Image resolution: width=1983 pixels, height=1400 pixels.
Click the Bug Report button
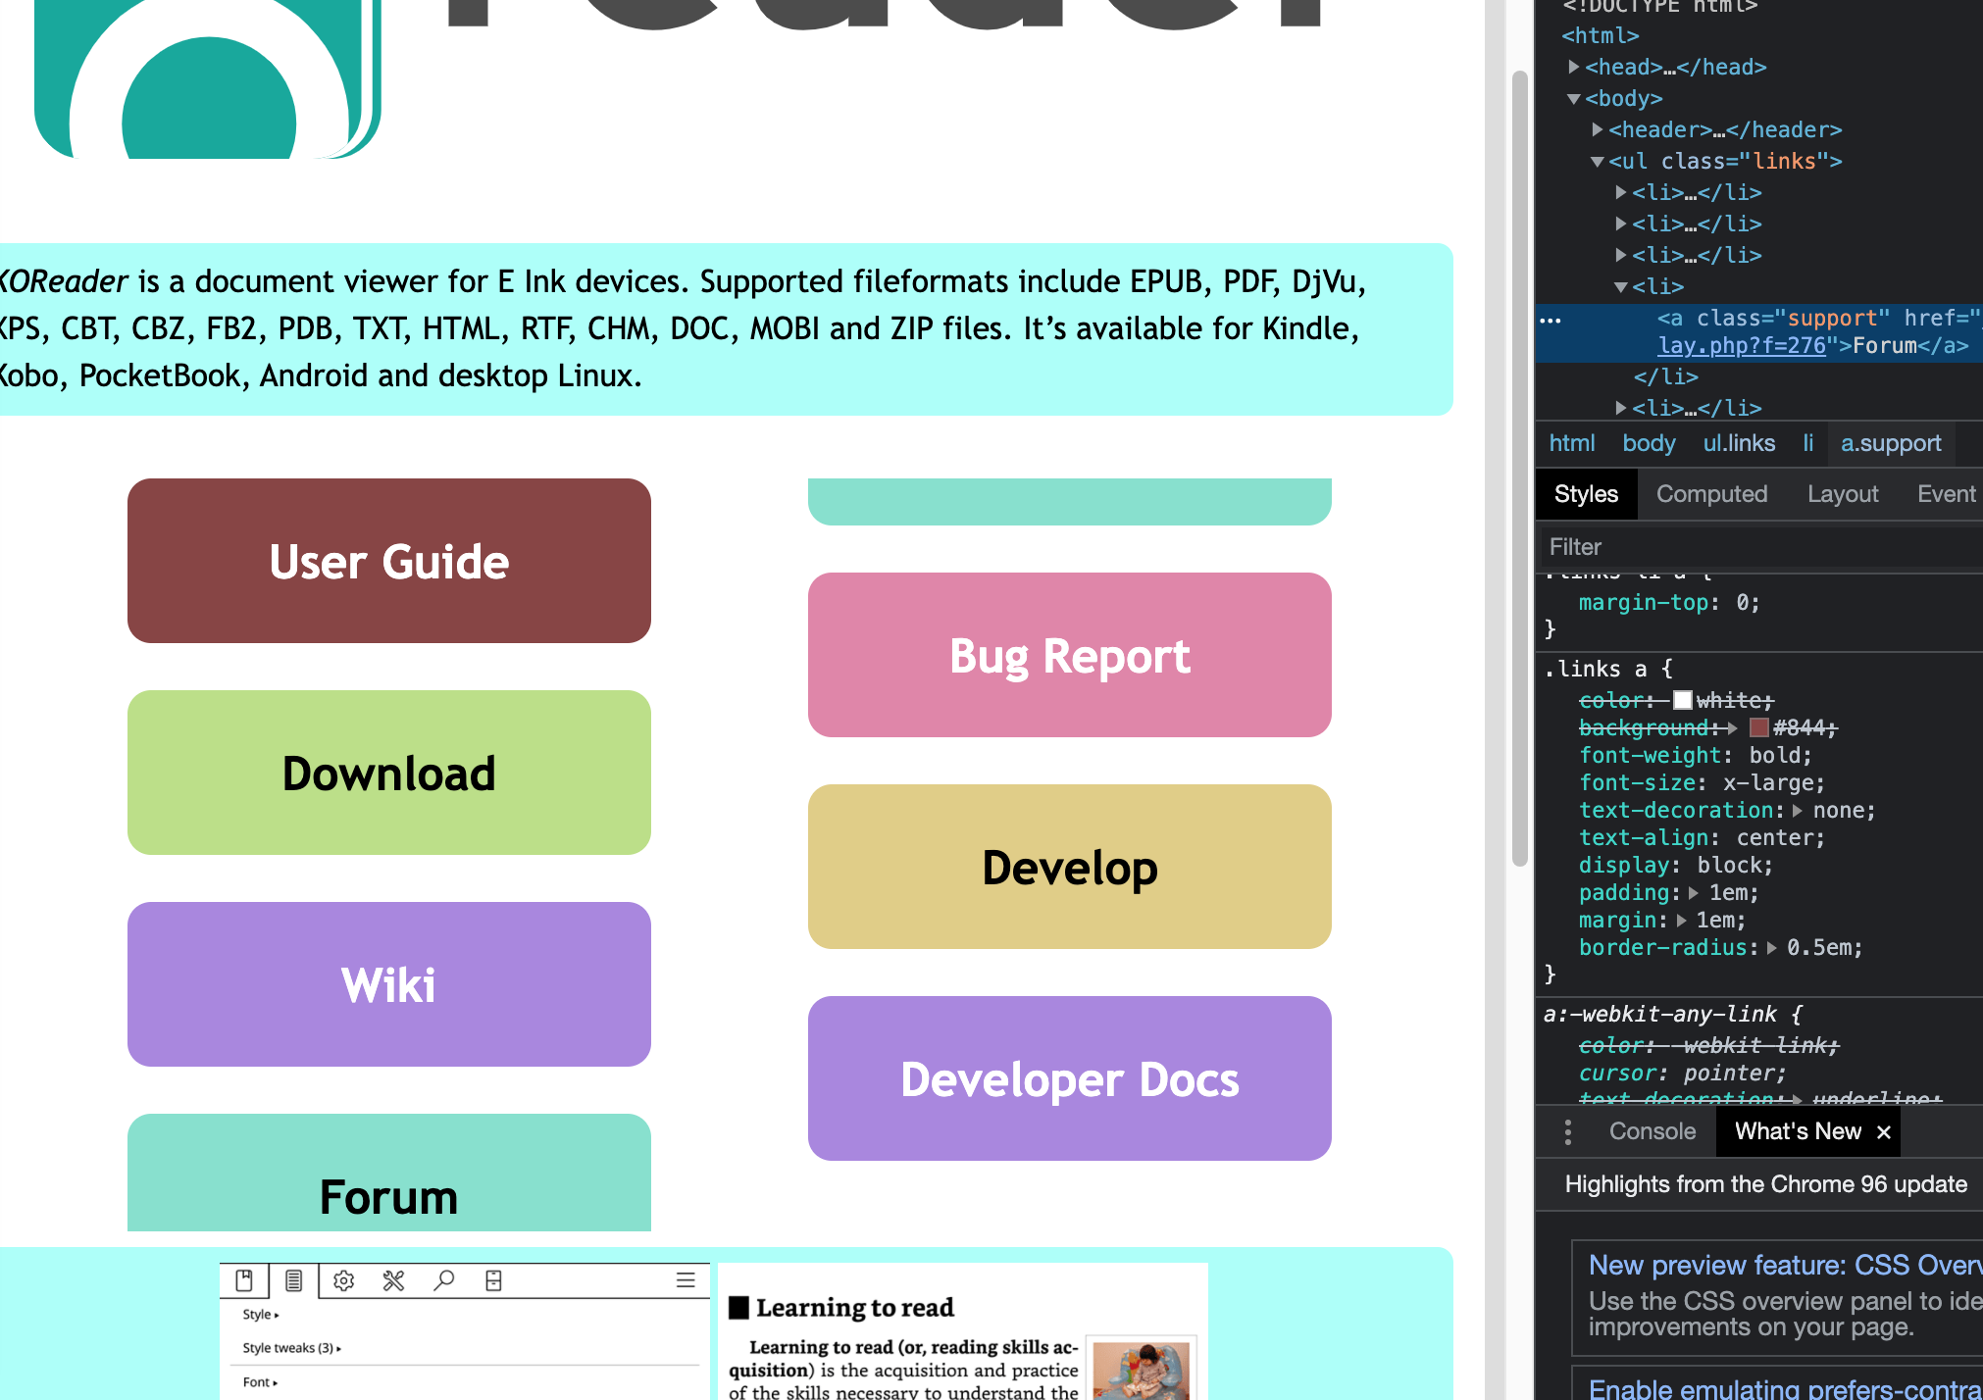click(x=1069, y=656)
